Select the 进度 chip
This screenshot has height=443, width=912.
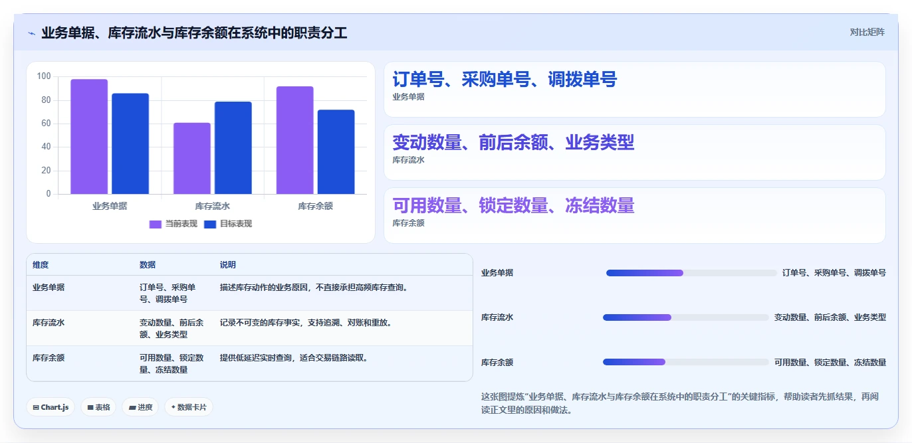pos(140,407)
